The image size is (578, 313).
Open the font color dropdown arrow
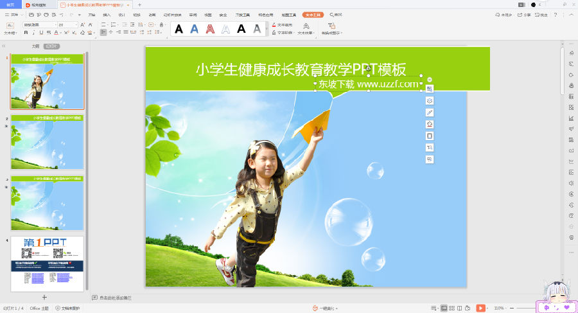[x=60, y=33]
